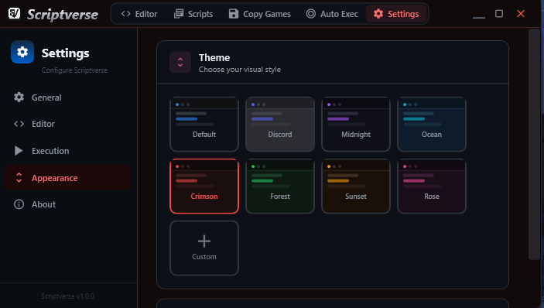Viewport: 544px width, 308px height.
Task: Open the Editor tab in top bar
Action: click(x=139, y=14)
